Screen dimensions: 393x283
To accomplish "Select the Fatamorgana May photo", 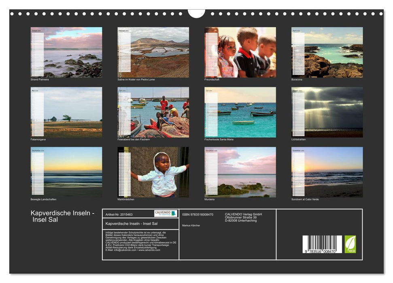I will click(x=66, y=112).
